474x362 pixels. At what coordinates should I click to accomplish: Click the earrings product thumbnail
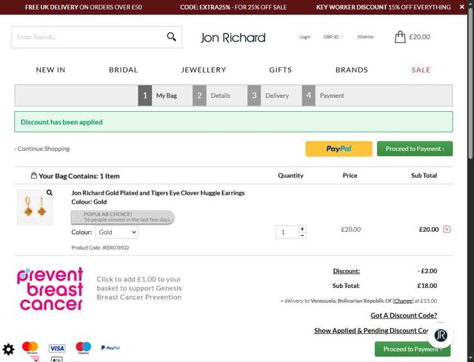point(35,207)
